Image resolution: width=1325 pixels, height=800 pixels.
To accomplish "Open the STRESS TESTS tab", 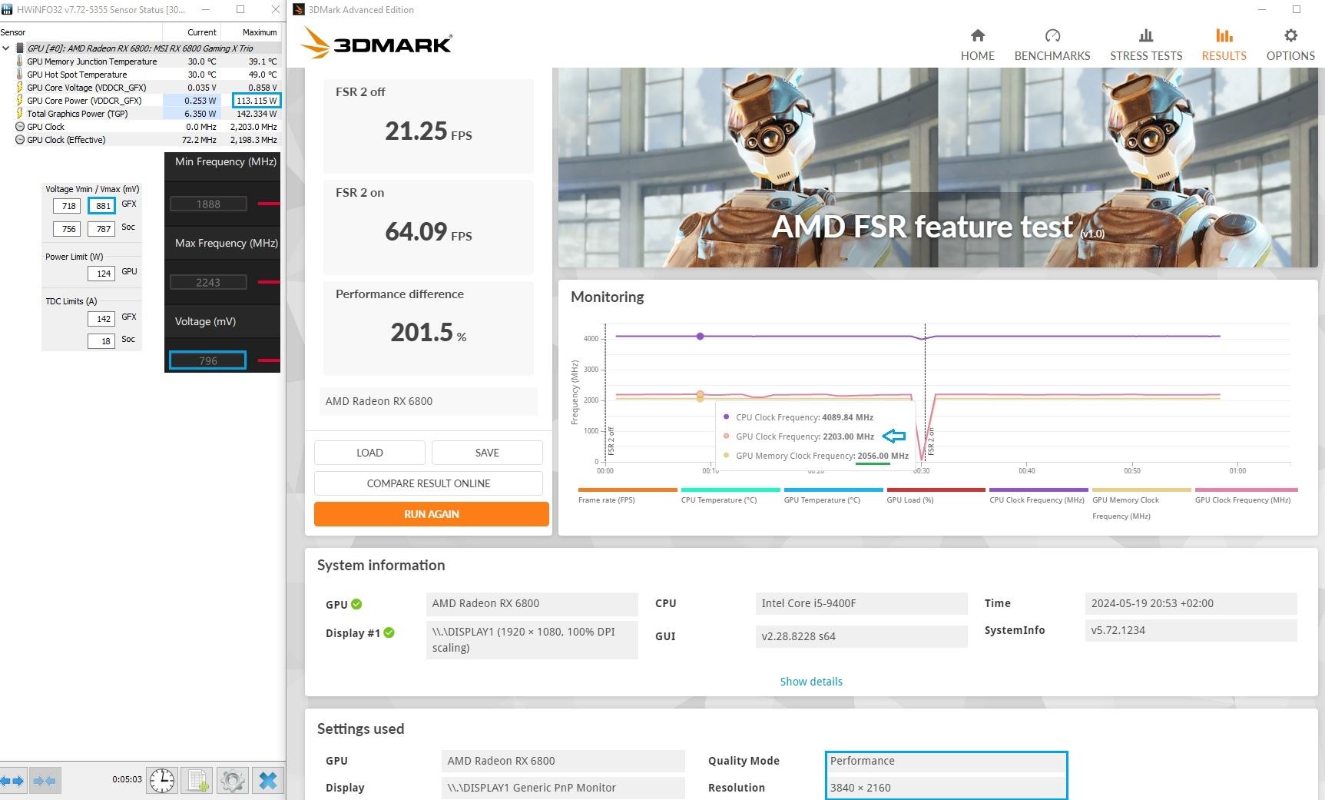I will click(x=1146, y=45).
